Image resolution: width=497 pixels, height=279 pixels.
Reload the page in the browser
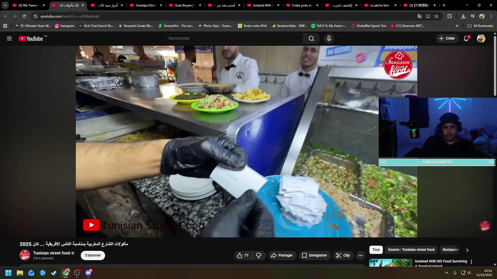(24, 16)
